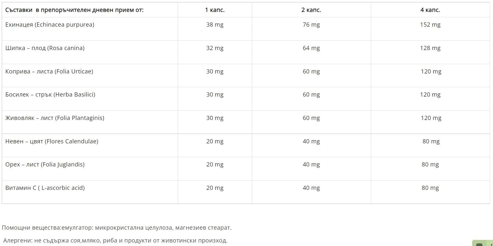Click the Flores Calendulae ingredient name

point(52,141)
